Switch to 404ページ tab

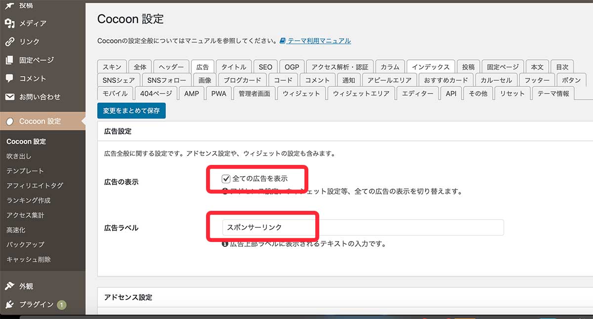tap(156, 93)
